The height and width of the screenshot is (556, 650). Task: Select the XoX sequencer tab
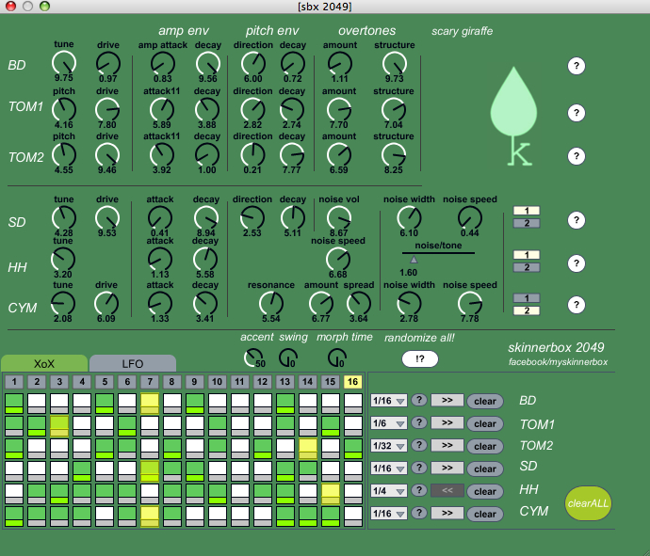pyautogui.click(x=44, y=364)
